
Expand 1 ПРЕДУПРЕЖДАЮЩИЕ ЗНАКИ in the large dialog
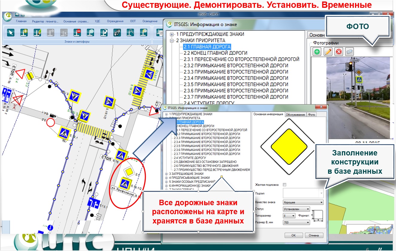[172, 34]
